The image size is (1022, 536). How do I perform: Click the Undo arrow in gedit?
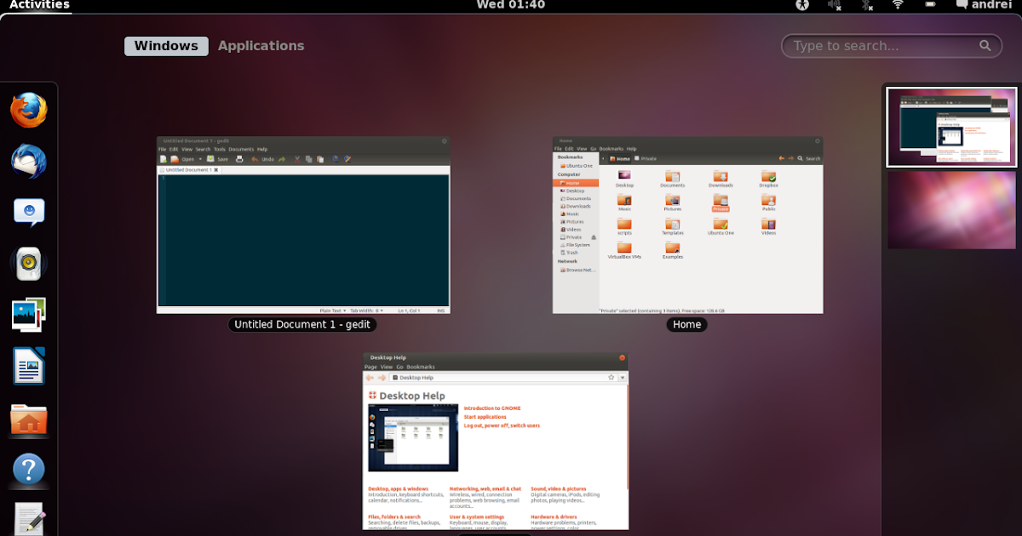tap(254, 159)
